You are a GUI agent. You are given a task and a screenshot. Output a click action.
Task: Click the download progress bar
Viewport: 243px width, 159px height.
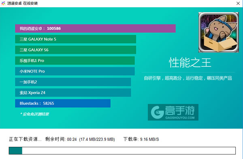tap(122, 151)
